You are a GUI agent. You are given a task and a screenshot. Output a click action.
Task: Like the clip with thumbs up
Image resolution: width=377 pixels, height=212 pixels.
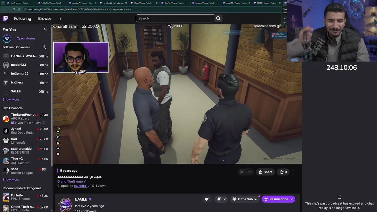pyautogui.click(x=283, y=172)
